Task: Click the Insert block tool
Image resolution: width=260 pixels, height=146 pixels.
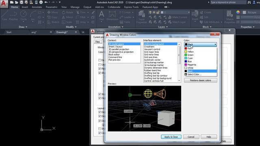Action: pos(195,16)
